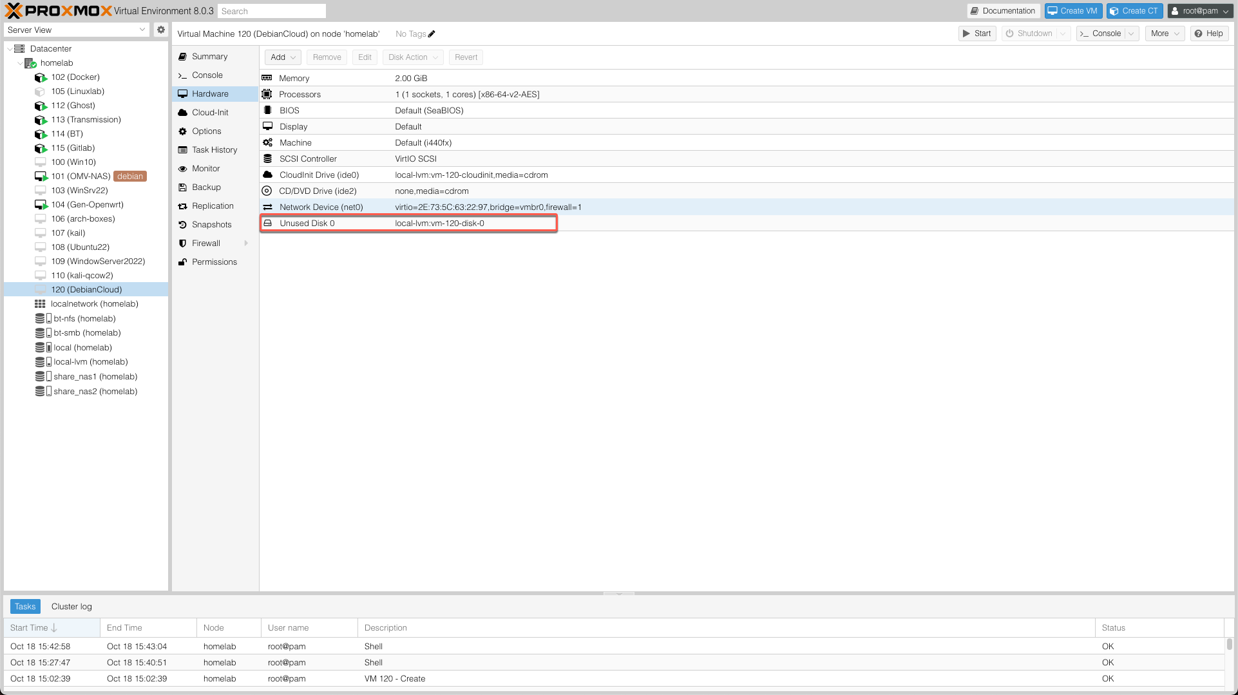The height and width of the screenshot is (695, 1238).
Task: Focus the Search input field
Action: 272,11
